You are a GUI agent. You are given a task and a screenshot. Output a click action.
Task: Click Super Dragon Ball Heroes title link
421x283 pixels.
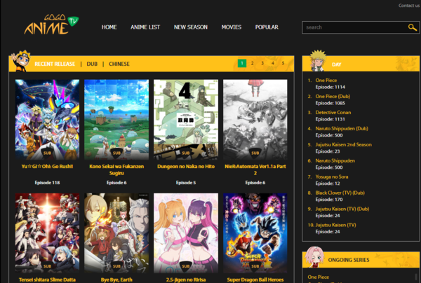point(255,279)
